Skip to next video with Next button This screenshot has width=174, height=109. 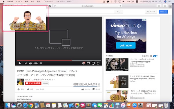point(26,63)
